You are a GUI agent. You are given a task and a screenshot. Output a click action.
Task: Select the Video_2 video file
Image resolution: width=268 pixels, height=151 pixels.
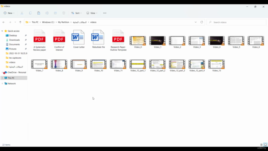pyautogui.click(x=177, y=42)
